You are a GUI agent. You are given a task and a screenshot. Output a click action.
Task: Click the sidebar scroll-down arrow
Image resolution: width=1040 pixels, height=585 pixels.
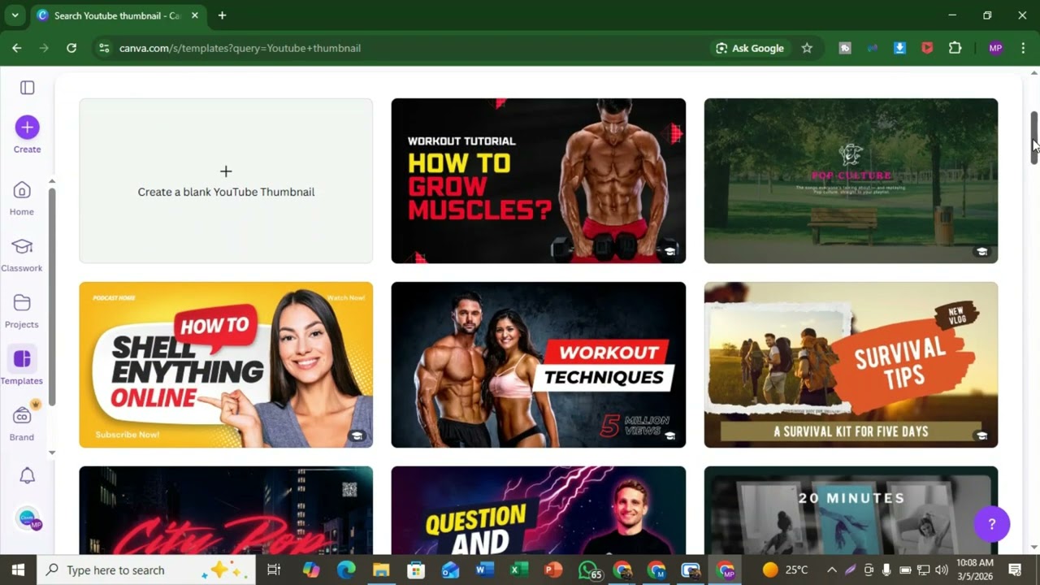52,453
